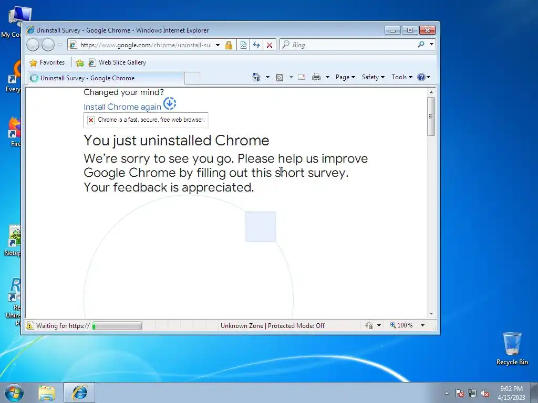Click the security lock icon
Image resolution: width=538 pixels, height=403 pixels.
tap(229, 45)
